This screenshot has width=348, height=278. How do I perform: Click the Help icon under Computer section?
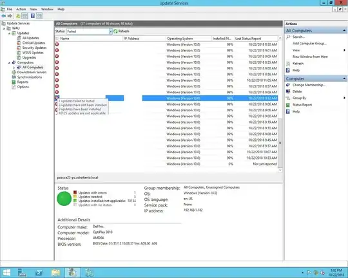288,111
